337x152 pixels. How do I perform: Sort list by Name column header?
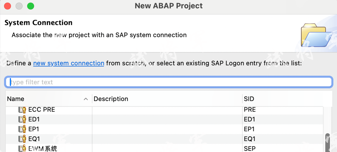coord(16,99)
